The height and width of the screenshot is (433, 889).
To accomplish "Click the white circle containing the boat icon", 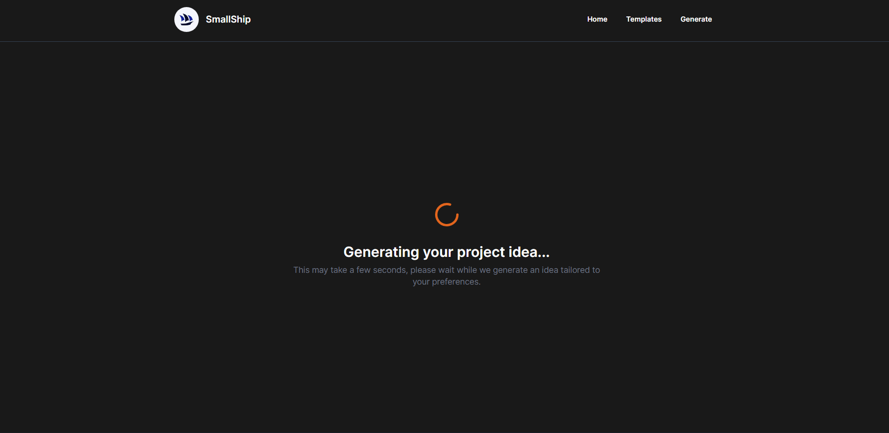I will click(x=186, y=19).
